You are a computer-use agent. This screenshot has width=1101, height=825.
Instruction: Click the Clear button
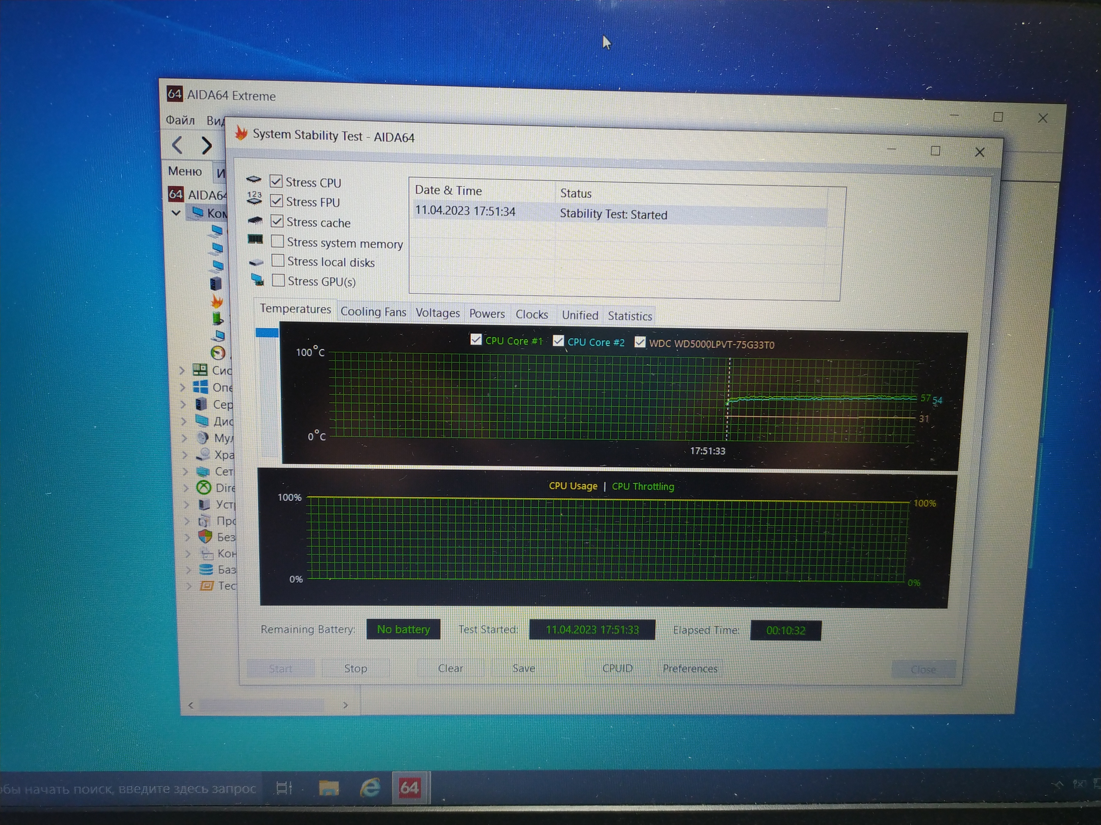pos(450,668)
